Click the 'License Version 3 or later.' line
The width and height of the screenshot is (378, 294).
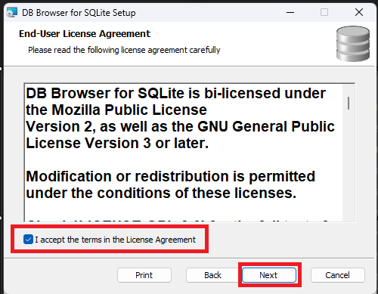tap(117, 143)
